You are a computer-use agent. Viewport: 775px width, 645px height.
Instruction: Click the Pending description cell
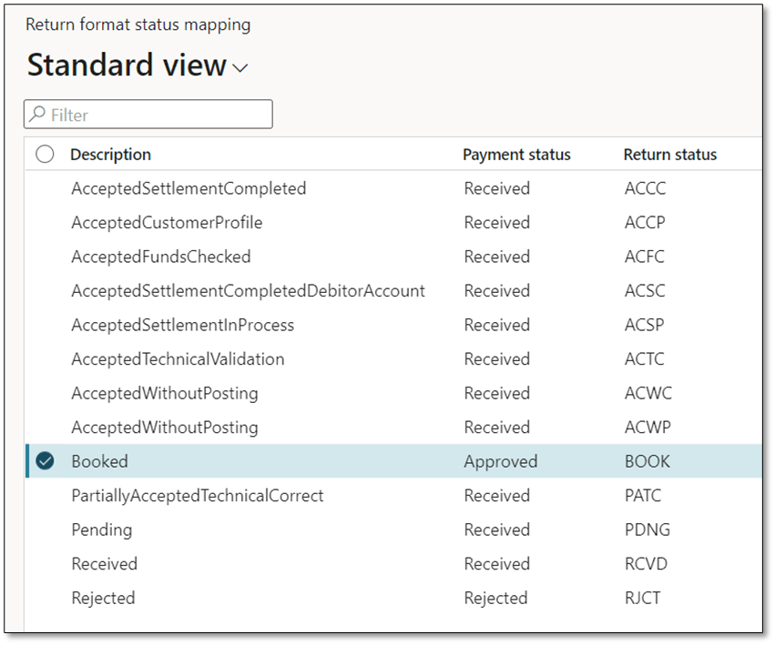(x=101, y=530)
